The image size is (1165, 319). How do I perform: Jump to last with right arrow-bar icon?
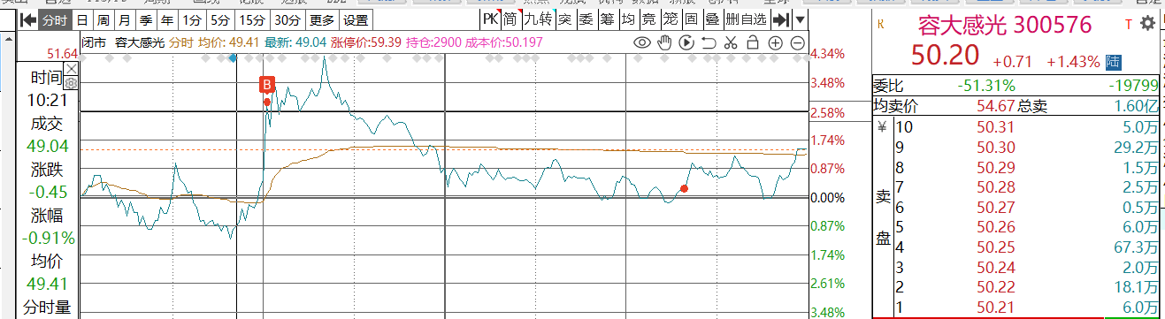pos(780,19)
